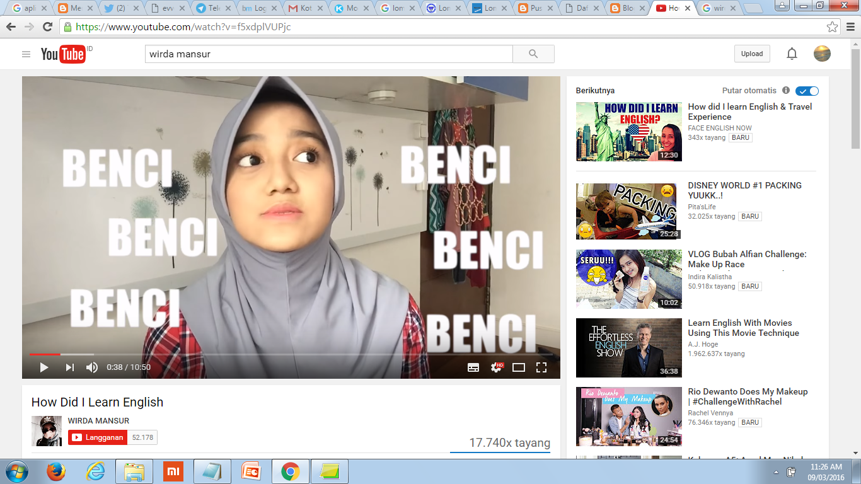The height and width of the screenshot is (484, 861).
Task: Open the YouTube guide hamburger menu
Action: (26, 54)
